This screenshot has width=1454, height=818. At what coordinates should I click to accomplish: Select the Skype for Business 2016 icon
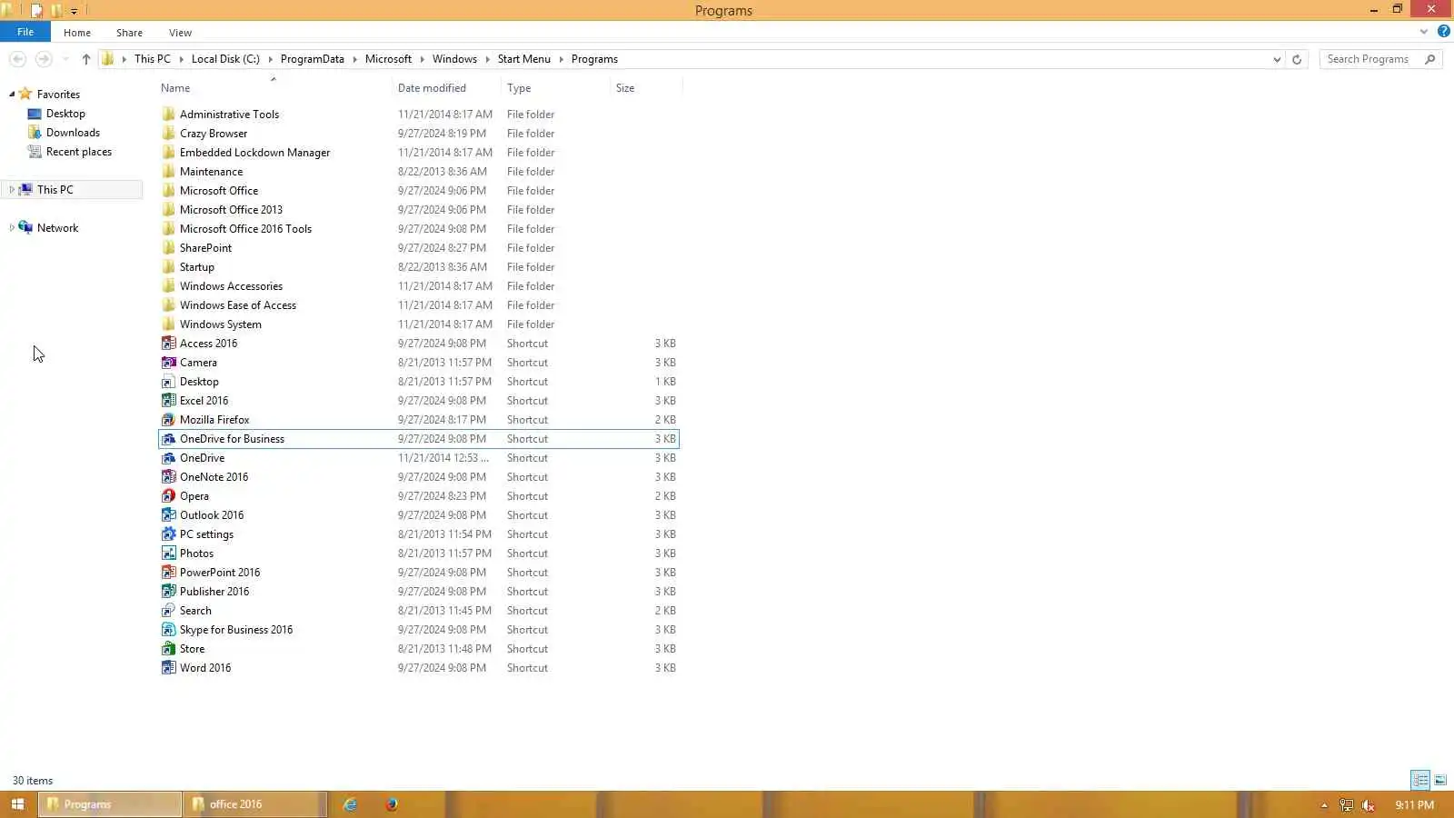168,630
